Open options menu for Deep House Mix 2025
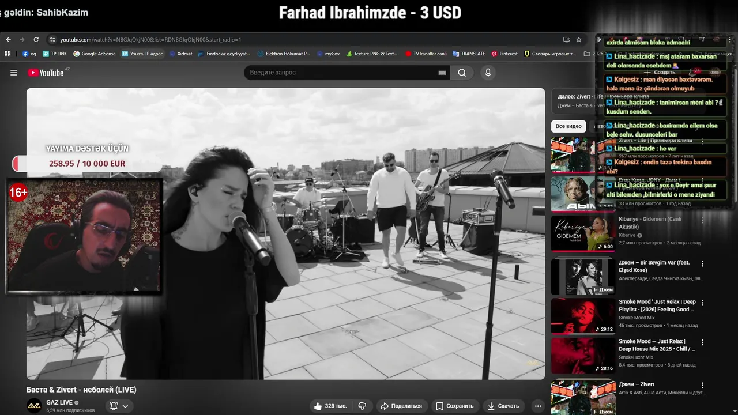738x415 pixels. [702, 342]
